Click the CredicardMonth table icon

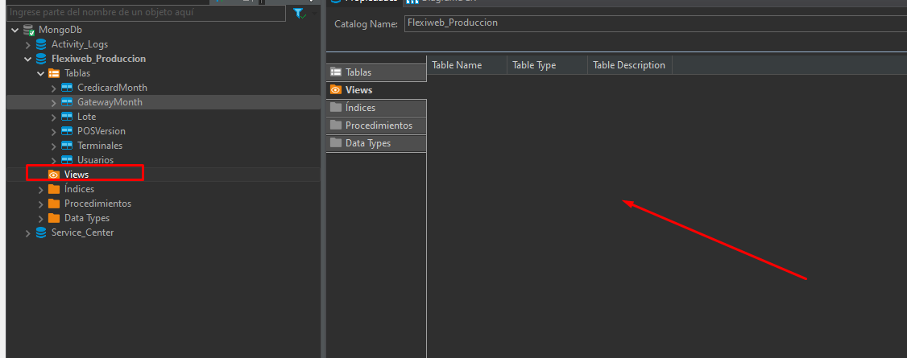pyautogui.click(x=67, y=88)
